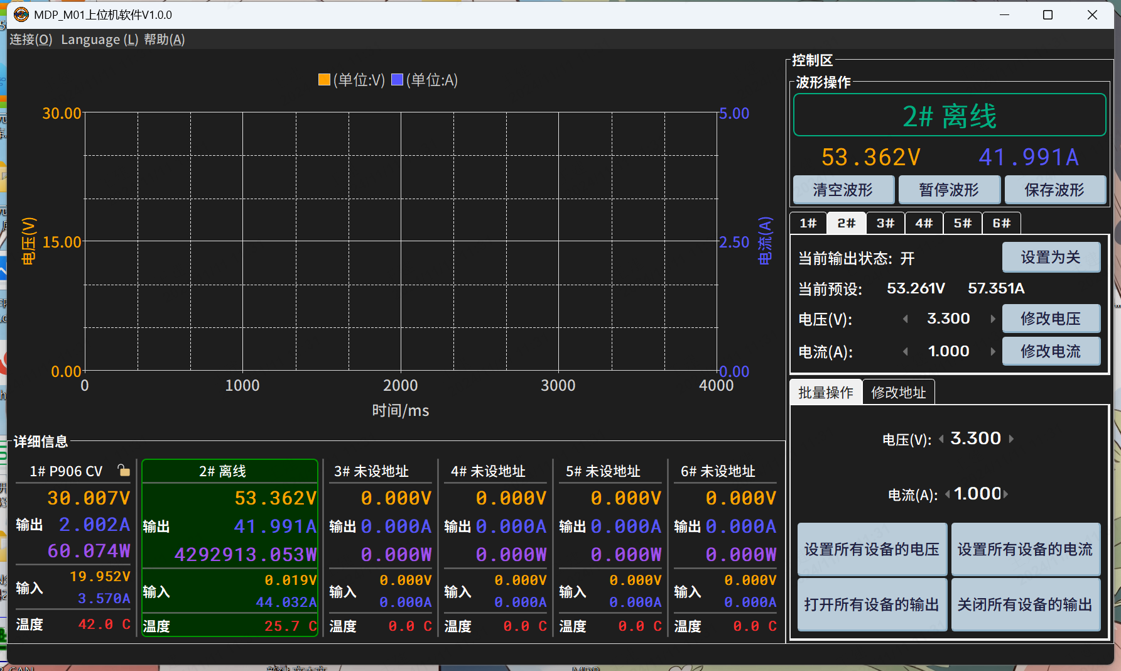Click the 42.0 C temperature of device 1#
Screen dimensions: 1121x671
tap(104, 625)
